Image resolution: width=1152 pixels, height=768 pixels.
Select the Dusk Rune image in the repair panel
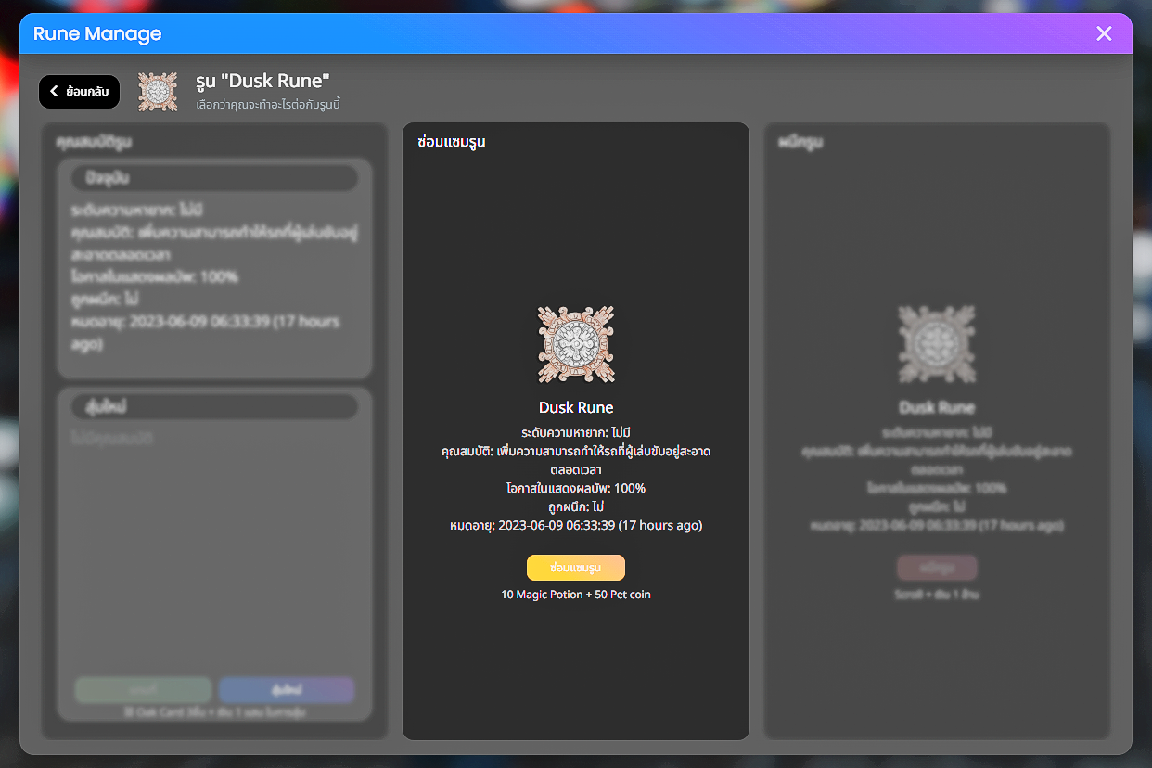pos(576,345)
